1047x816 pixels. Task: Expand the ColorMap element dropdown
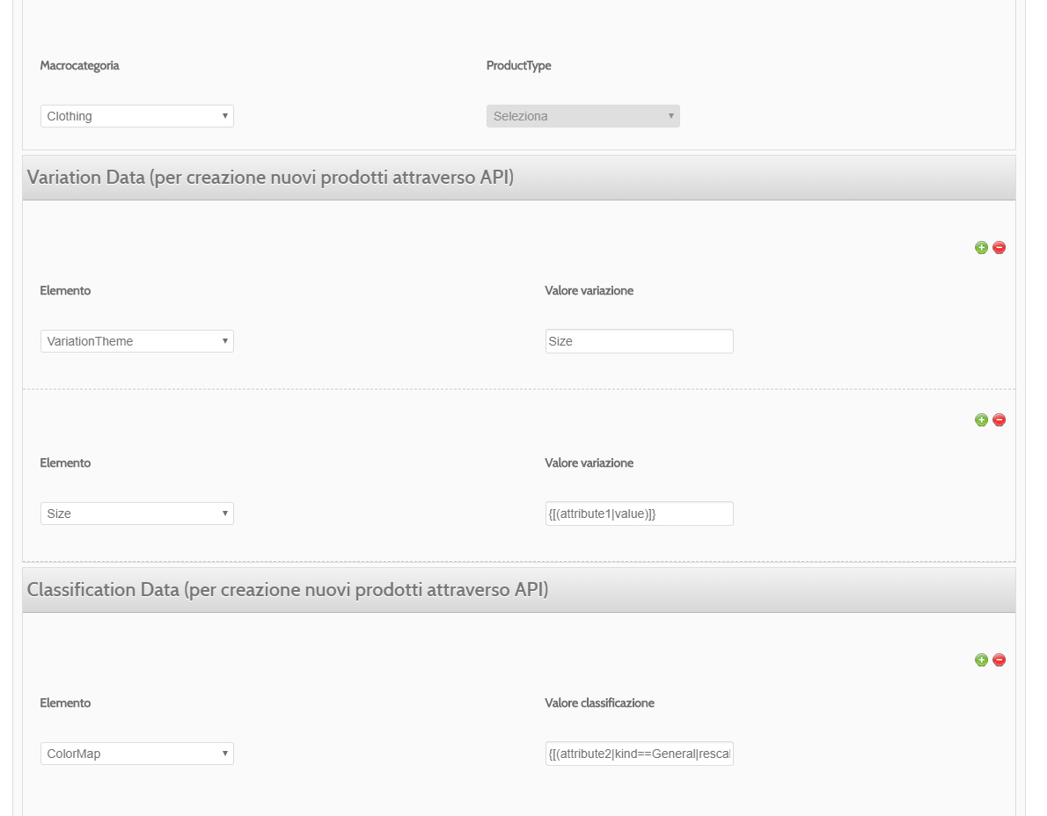(x=137, y=754)
